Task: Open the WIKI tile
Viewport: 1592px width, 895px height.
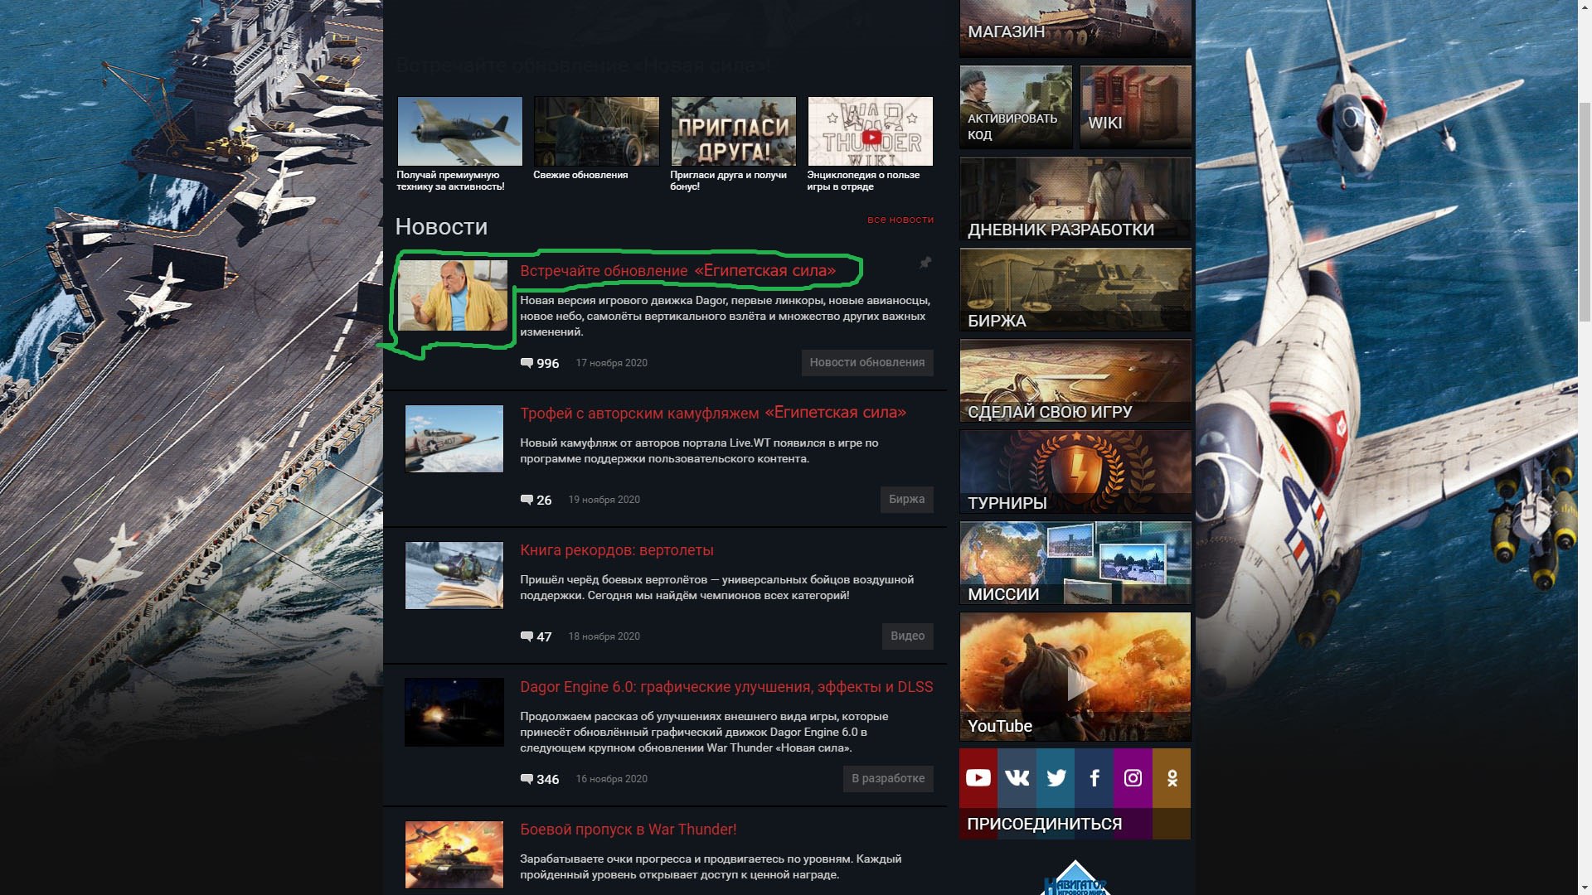Action: (1135, 107)
